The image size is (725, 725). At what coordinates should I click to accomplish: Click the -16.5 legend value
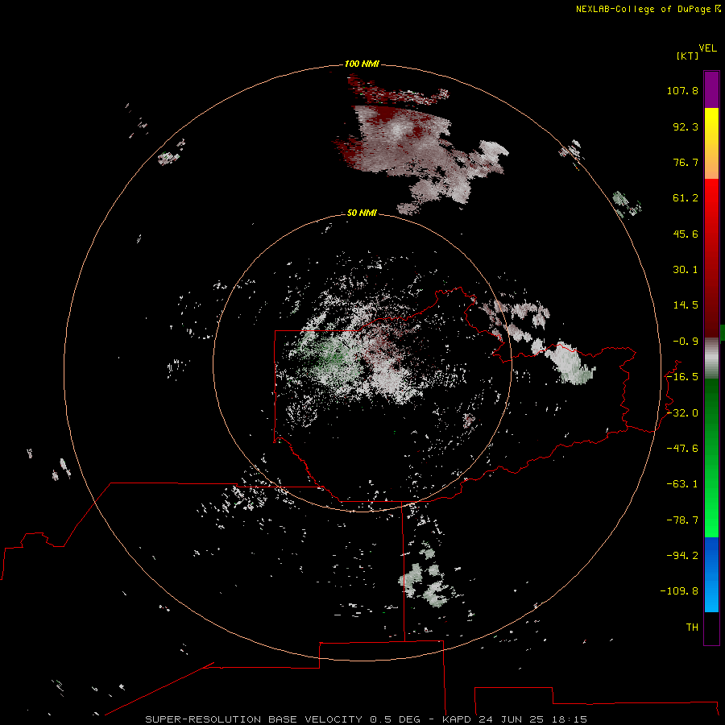(x=682, y=377)
